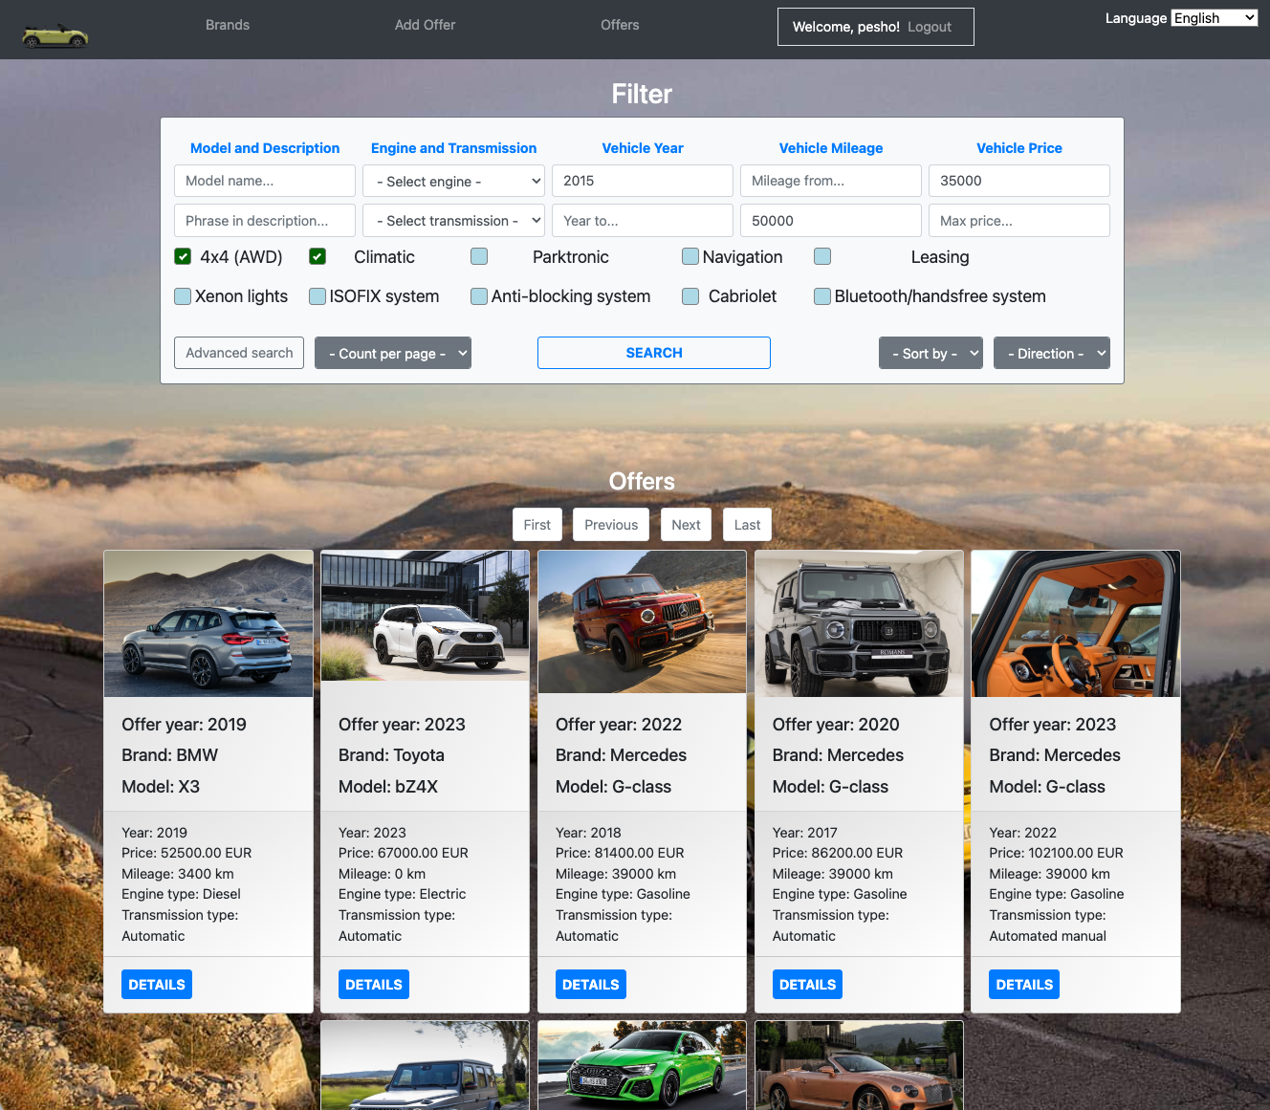1270x1110 pixels.
Task: Change the Language selector from English
Action: click(x=1215, y=18)
